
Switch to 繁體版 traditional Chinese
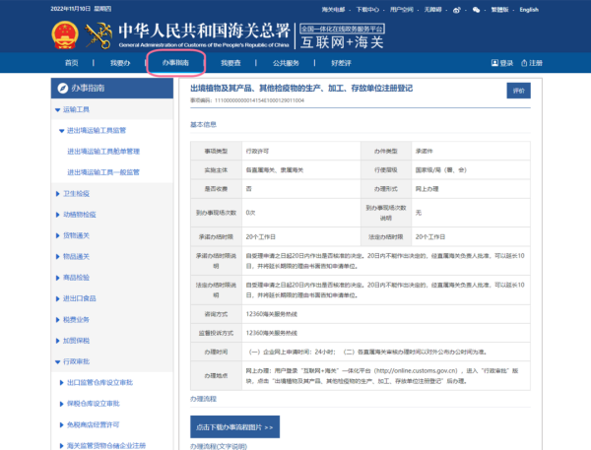[x=499, y=10]
